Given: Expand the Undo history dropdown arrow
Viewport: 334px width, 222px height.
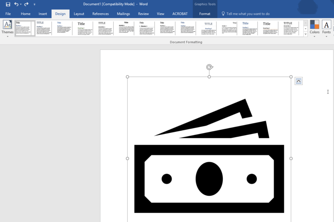Looking at the screenshot, I should 21,4.
